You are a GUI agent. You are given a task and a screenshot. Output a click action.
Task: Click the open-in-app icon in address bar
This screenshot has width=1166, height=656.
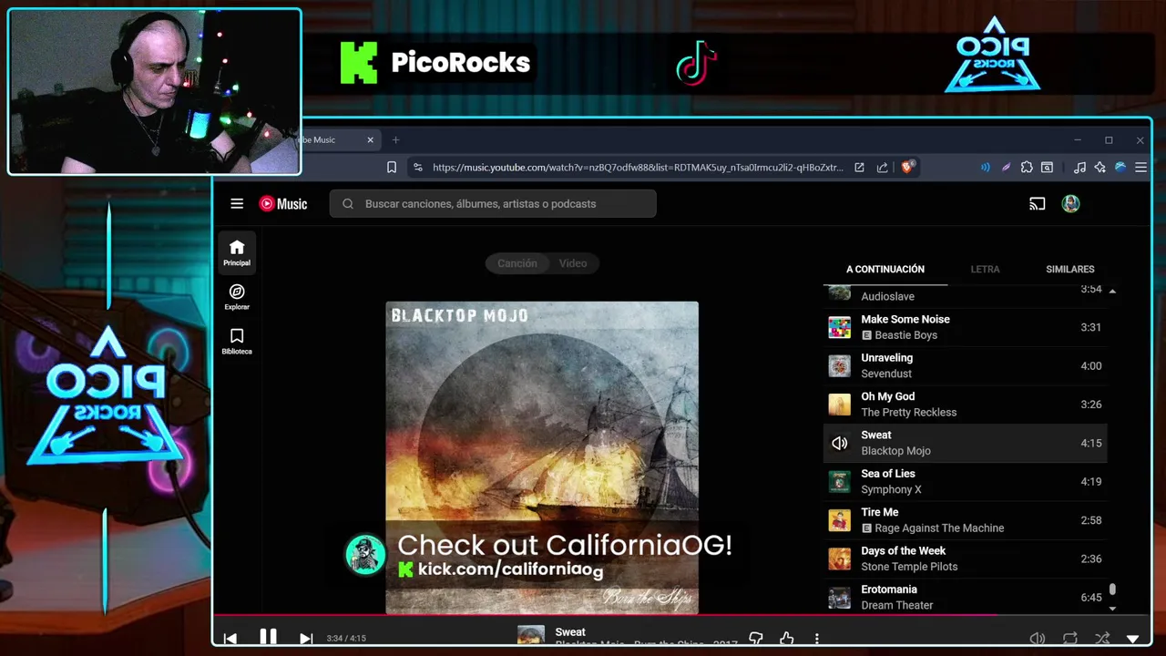tap(859, 168)
